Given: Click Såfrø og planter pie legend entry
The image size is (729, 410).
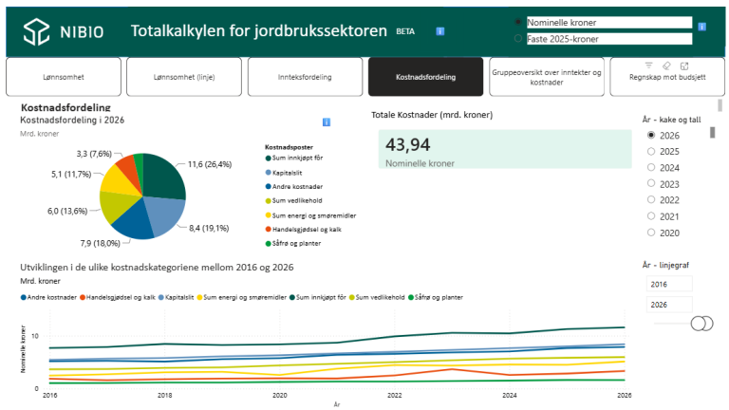Looking at the screenshot, I should (293, 243).
